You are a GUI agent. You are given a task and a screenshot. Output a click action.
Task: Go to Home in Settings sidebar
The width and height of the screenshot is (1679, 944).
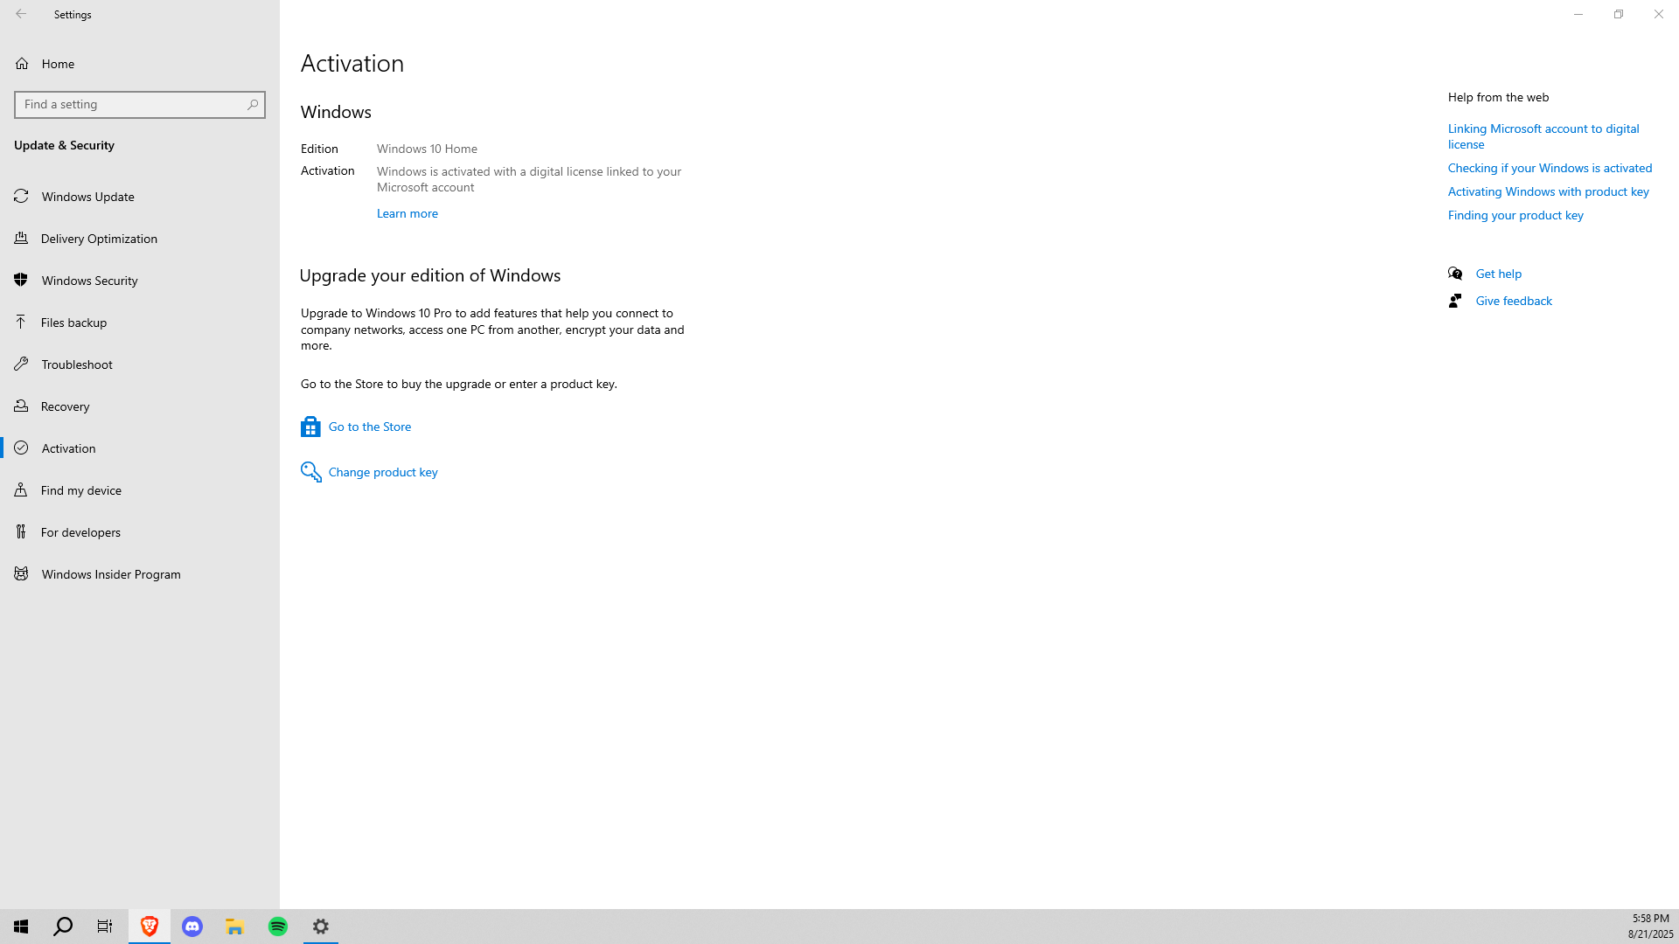(140, 64)
